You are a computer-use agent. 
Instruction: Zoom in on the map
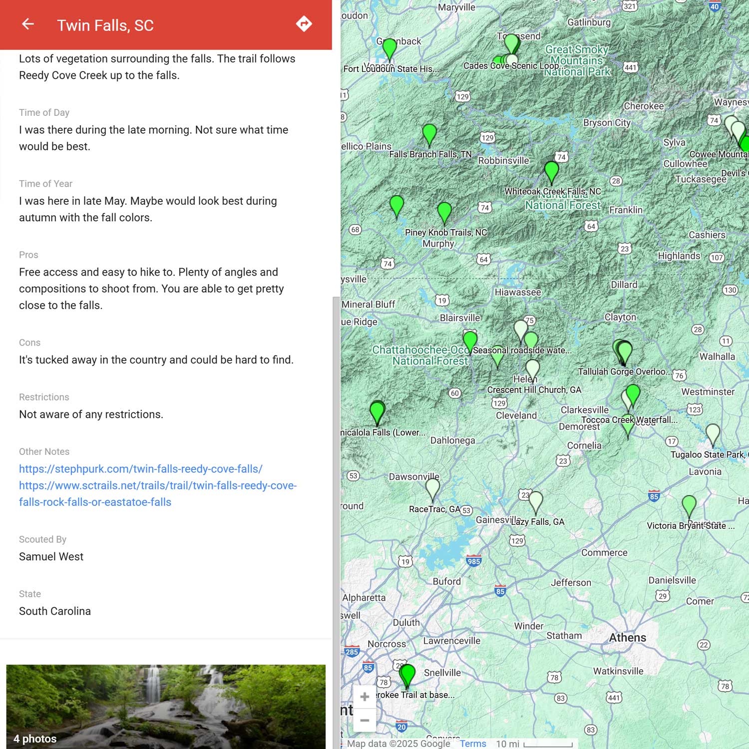click(365, 697)
